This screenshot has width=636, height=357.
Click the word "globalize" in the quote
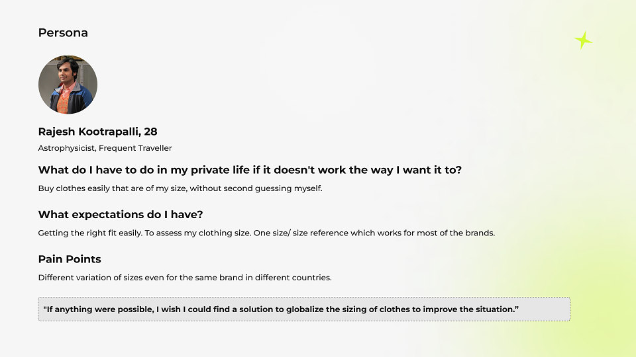click(305, 309)
